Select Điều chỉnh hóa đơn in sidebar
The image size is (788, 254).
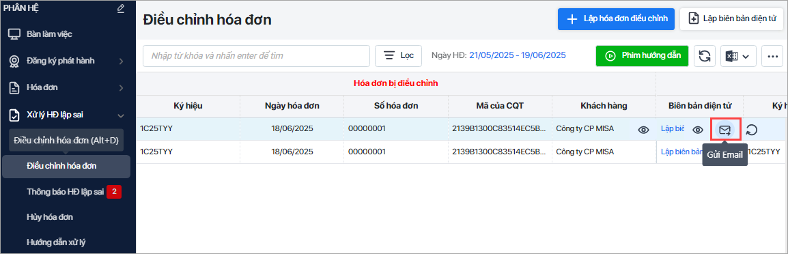pyautogui.click(x=66, y=166)
